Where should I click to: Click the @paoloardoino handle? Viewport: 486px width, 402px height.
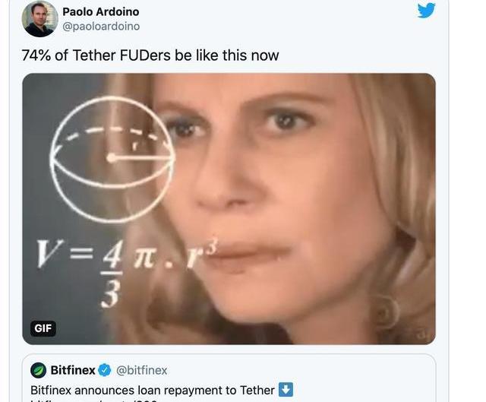(x=100, y=26)
